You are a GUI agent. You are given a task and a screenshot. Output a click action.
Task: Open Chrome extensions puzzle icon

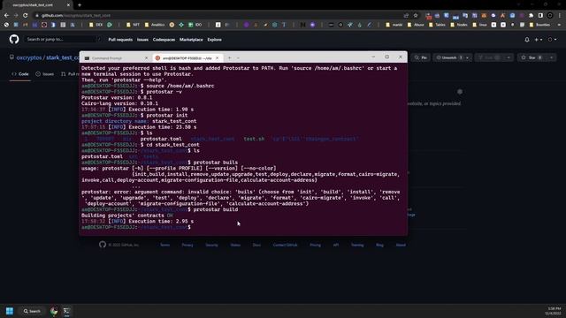(x=531, y=16)
